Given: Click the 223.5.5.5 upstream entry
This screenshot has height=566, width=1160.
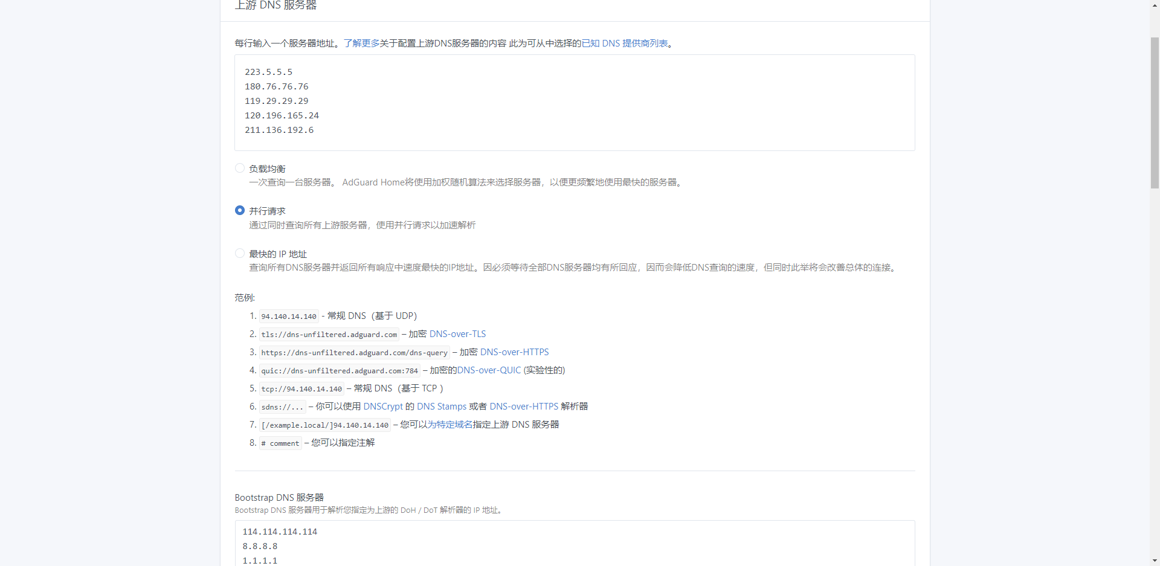Looking at the screenshot, I should 268,72.
